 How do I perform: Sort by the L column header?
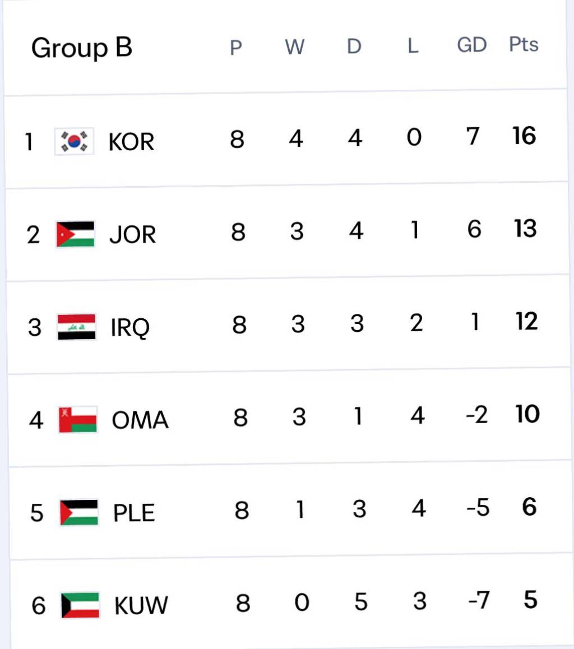point(413,46)
